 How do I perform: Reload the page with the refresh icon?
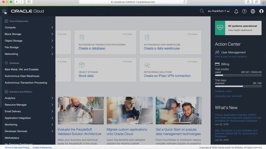pyautogui.click(x=185, y=2)
